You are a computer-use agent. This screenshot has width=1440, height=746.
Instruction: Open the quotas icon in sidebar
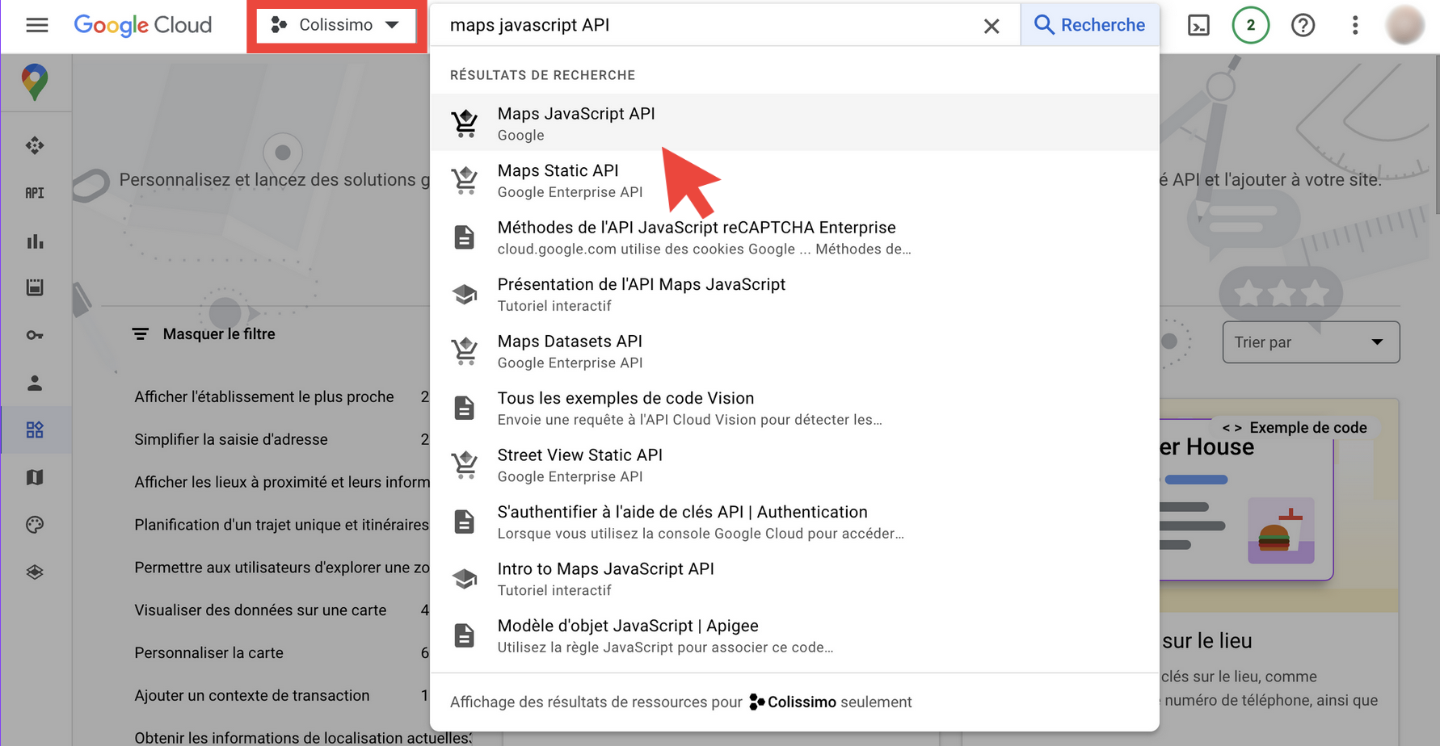pyautogui.click(x=35, y=287)
